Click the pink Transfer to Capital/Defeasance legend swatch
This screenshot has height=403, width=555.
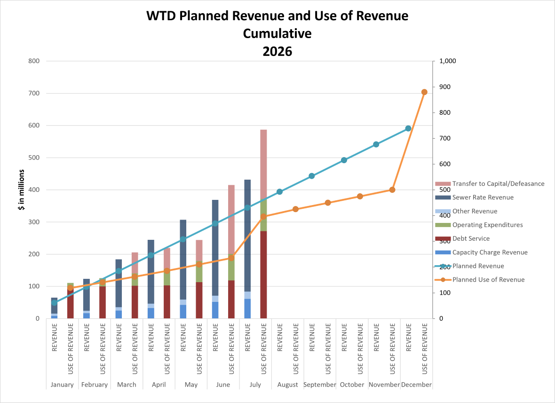coord(443,184)
